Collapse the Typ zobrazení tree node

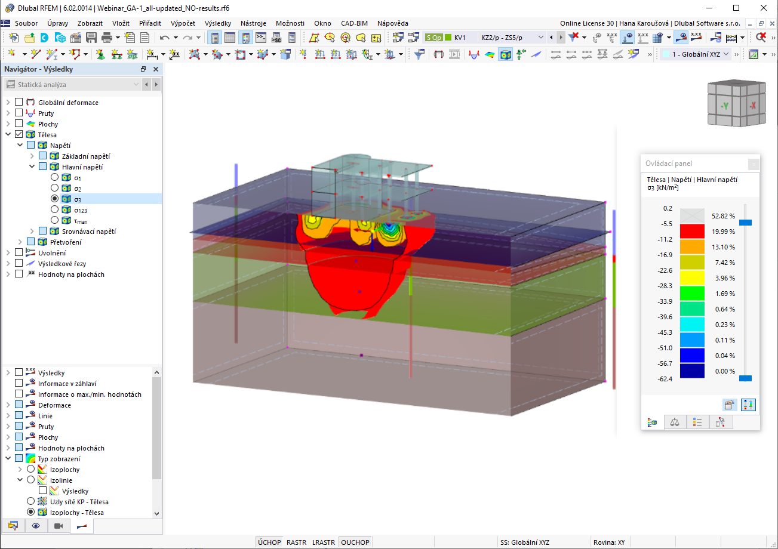click(x=8, y=459)
